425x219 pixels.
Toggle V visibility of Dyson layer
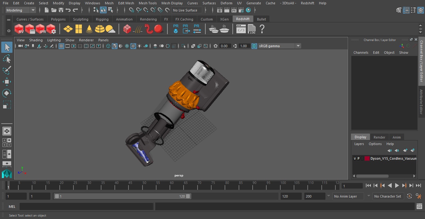pos(355,158)
